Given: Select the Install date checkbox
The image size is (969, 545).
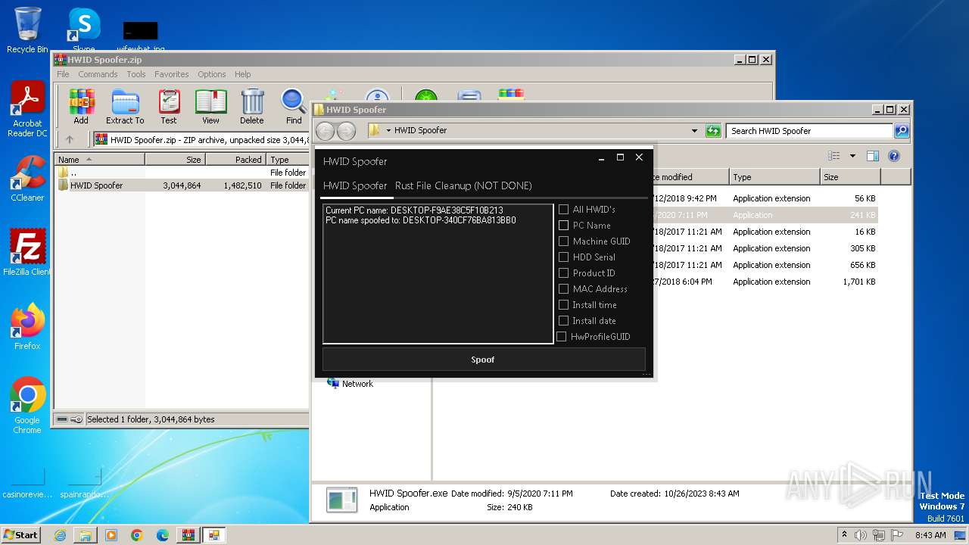Looking at the screenshot, I should (x=563, y=321).
